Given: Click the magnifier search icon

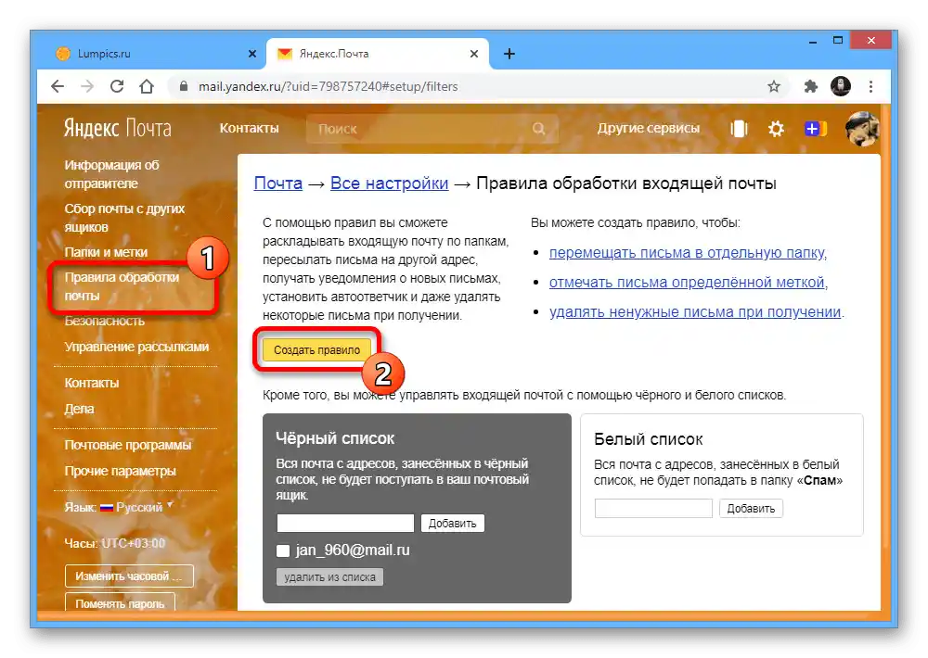Looking at the screenshot, I should (x=538, y=128).
